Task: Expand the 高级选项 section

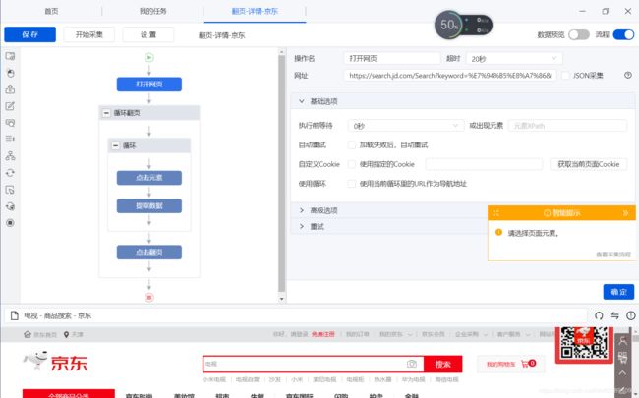Action: pyautogui.click(x=302, y=210)
